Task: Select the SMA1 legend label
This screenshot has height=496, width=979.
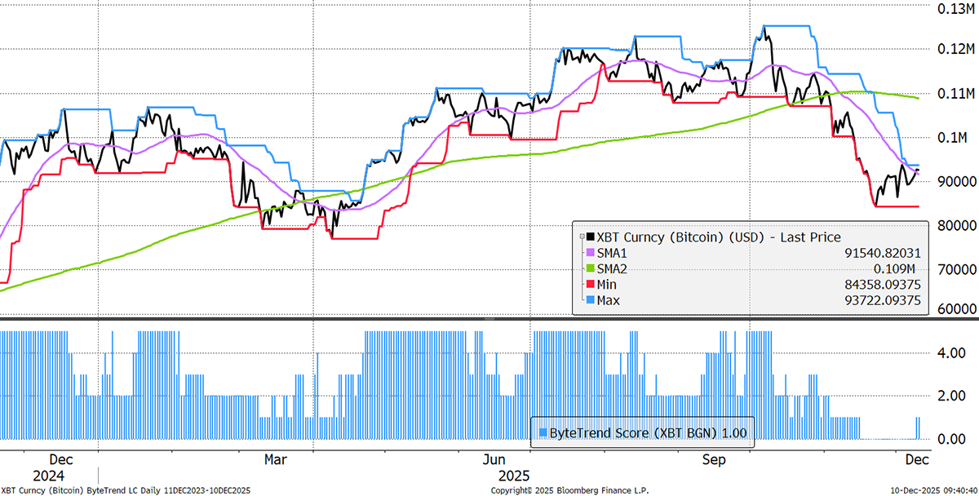Action: (614, 252)
